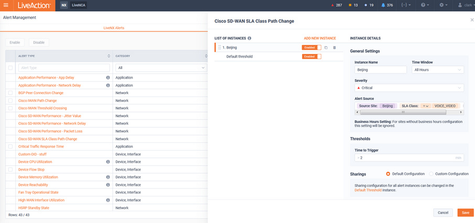Grab the Beijing instance drag handle

pyautogui.click(x=220, y=48)
